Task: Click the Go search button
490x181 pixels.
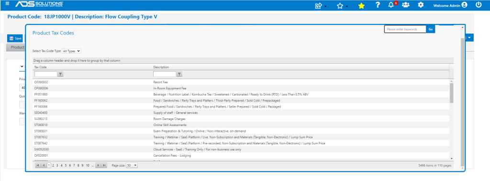Action: (431, 29)
